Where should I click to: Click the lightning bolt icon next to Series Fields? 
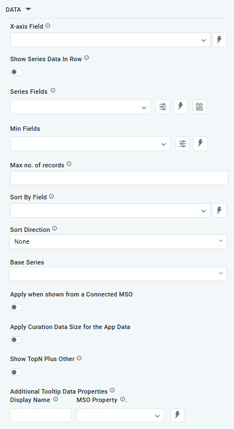(x=181, y=107)
